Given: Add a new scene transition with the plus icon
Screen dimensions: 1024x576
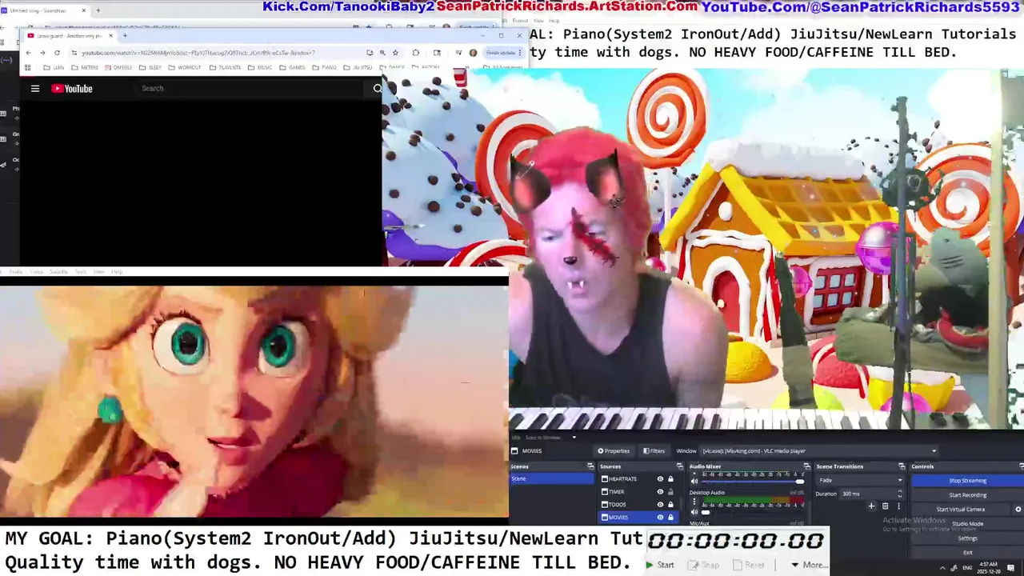Looking at the screenshot, I should [x=871, y=506].
